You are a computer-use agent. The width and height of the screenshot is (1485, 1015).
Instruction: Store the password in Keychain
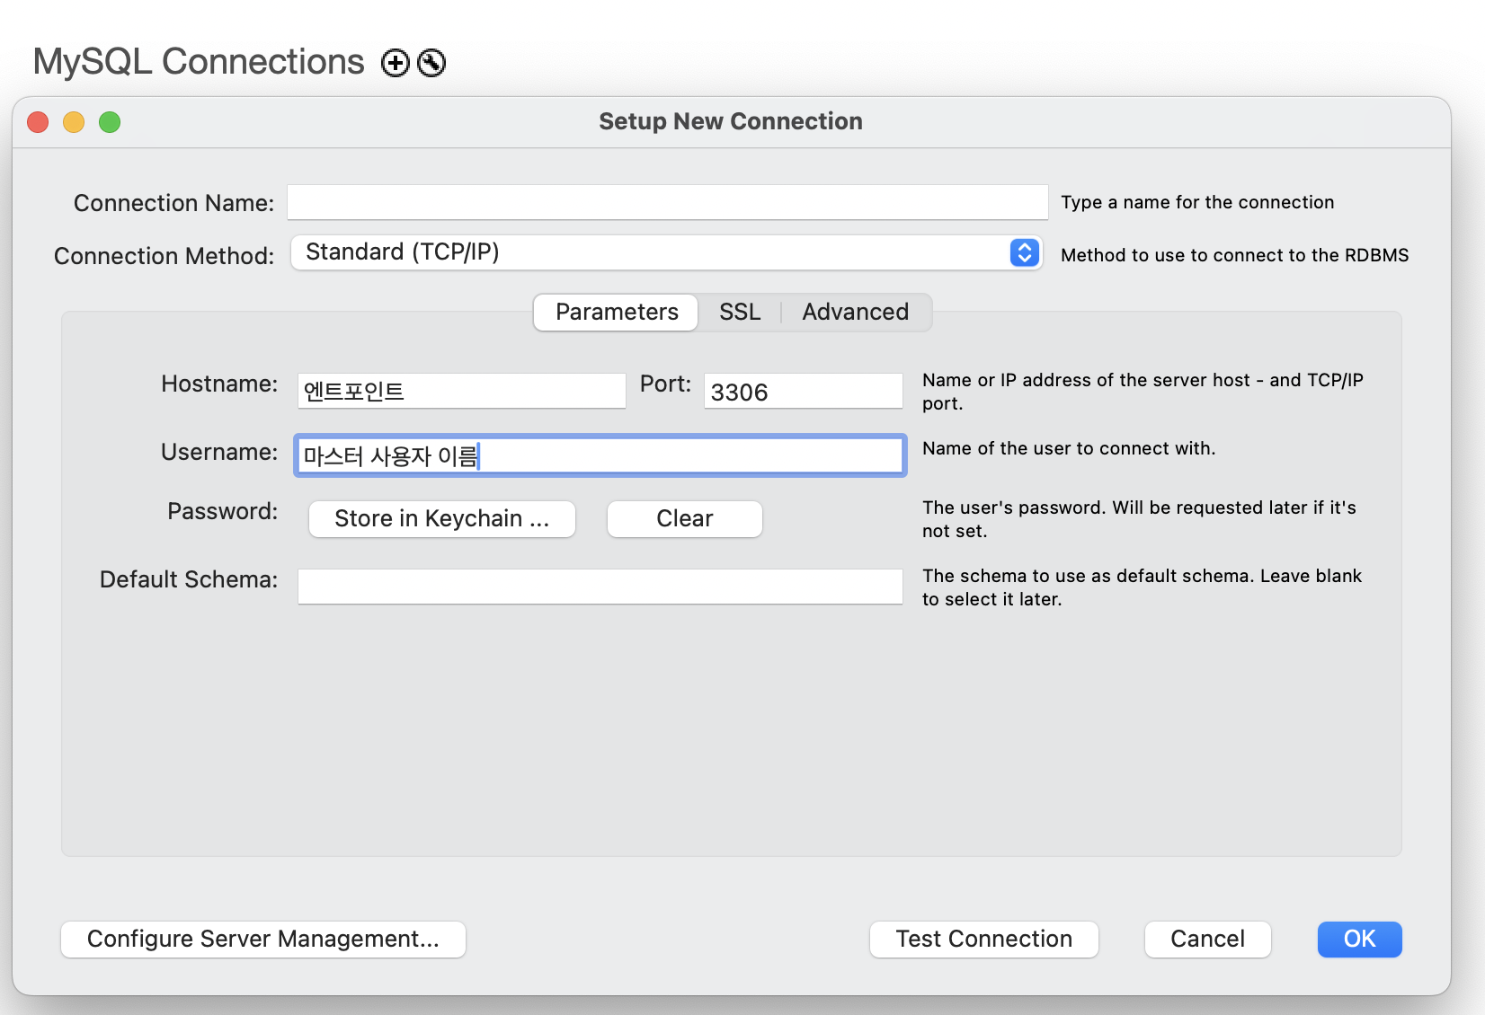pyautogui.click(x=442, y=519)
